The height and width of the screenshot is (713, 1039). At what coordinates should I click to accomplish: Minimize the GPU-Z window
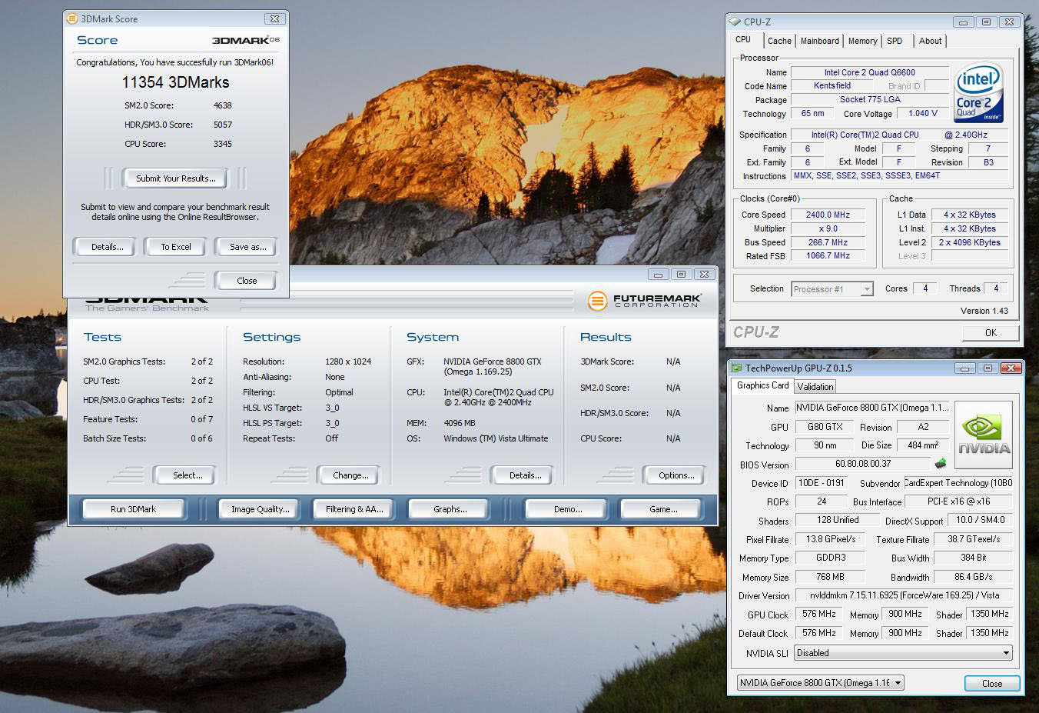[965, 368]
